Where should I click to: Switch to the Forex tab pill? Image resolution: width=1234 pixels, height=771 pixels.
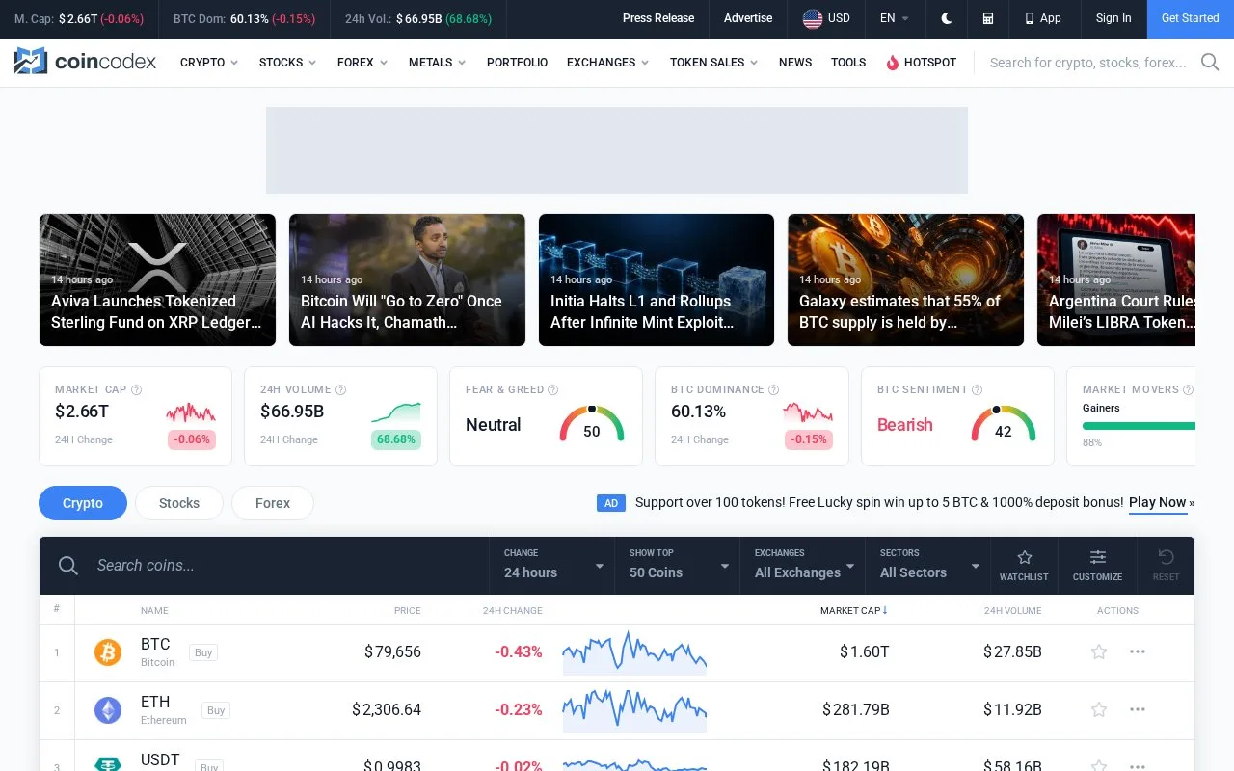coord(273,503)
